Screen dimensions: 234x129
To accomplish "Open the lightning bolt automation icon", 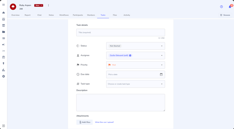I will pyautogui.click(x=3, y=64).
